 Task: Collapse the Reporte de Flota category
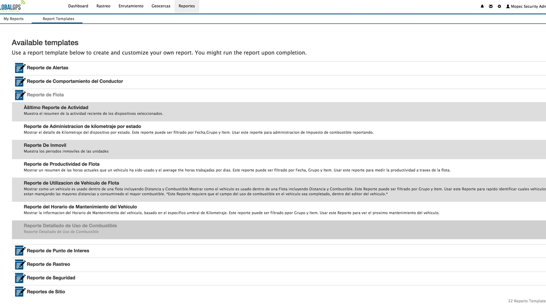coord(45,95)
